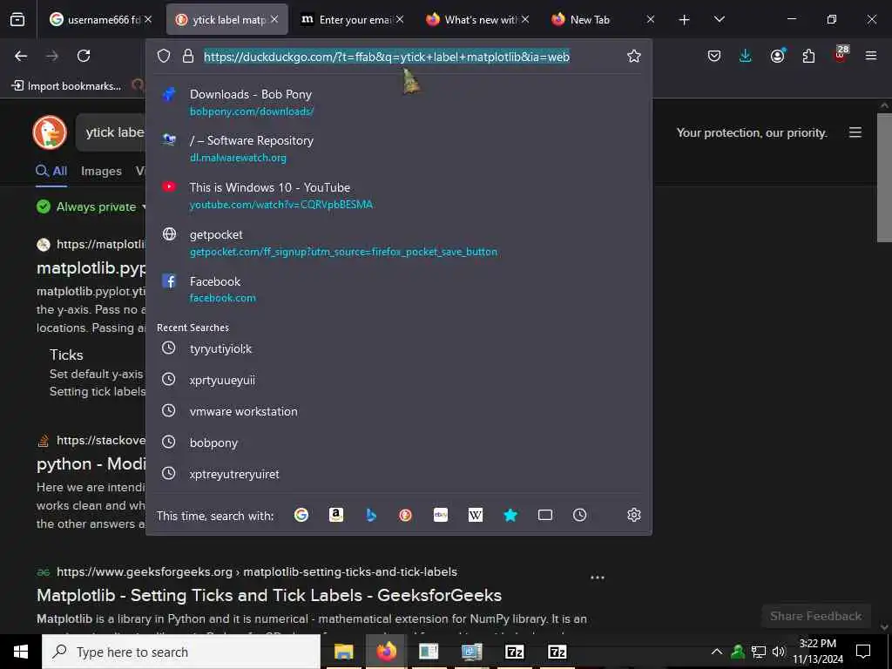The width and height of the screenshot is (892, 669).
Task: Open the uBlock extension with 28 badge
Action: (x=841, y=54)
